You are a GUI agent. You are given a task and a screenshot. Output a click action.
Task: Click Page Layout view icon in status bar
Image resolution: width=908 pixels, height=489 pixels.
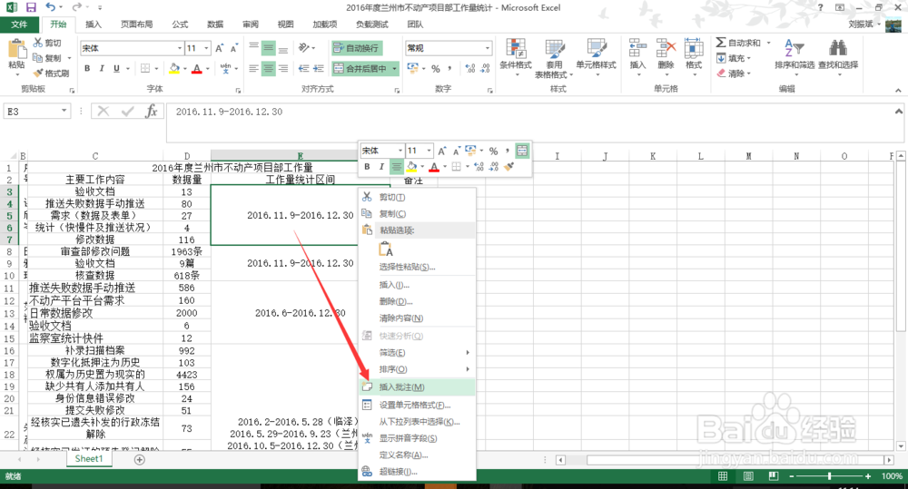click(748, 475)
